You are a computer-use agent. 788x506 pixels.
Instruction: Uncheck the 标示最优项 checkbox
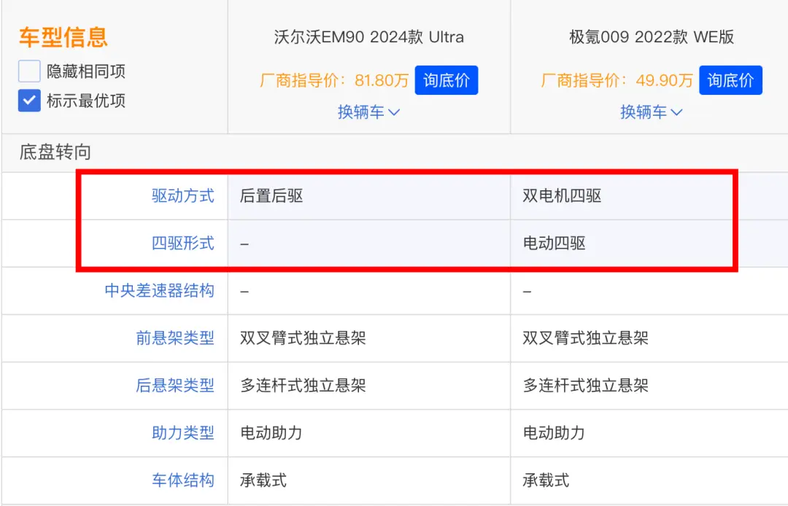point(29,101)
